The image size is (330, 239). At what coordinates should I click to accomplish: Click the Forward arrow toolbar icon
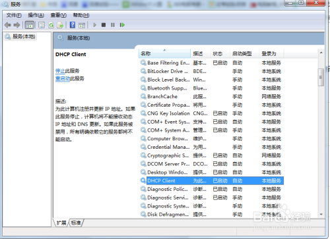pos(16,25)
